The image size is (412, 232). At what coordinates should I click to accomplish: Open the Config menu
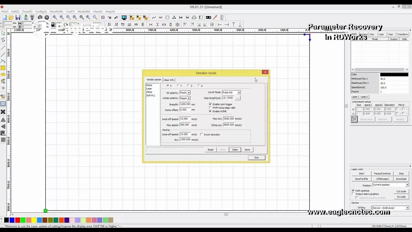[x=41, y=12]
